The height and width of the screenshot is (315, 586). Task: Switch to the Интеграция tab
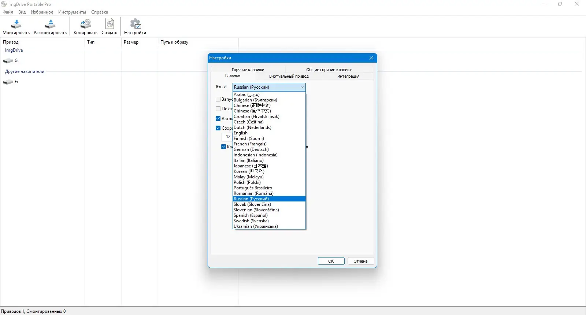pos(348,76)
